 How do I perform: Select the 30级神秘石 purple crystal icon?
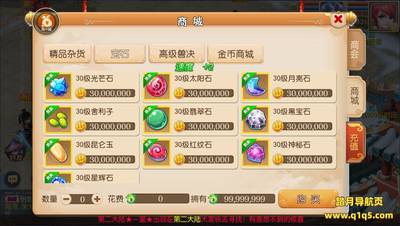click(255, 153)
